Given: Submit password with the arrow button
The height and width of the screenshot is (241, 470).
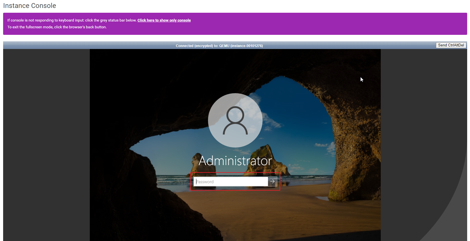Looking at the screenshot, I should [x=273, y=182].
